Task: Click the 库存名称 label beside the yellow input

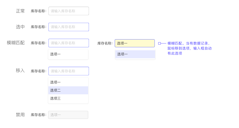Action: [105, 43]
